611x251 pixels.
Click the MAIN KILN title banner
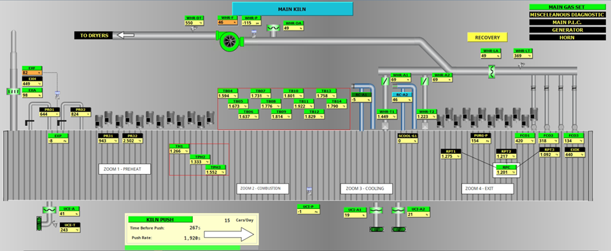[x=293, y=9]
